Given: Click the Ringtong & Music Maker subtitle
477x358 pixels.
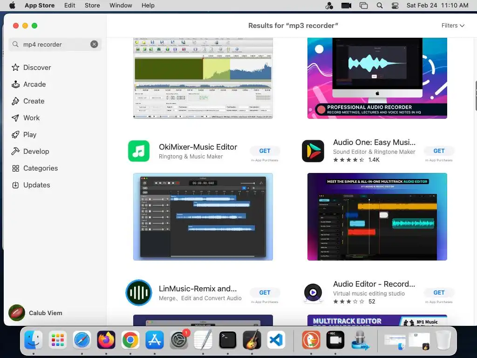Looking at the screenshot, I should 191,157.
